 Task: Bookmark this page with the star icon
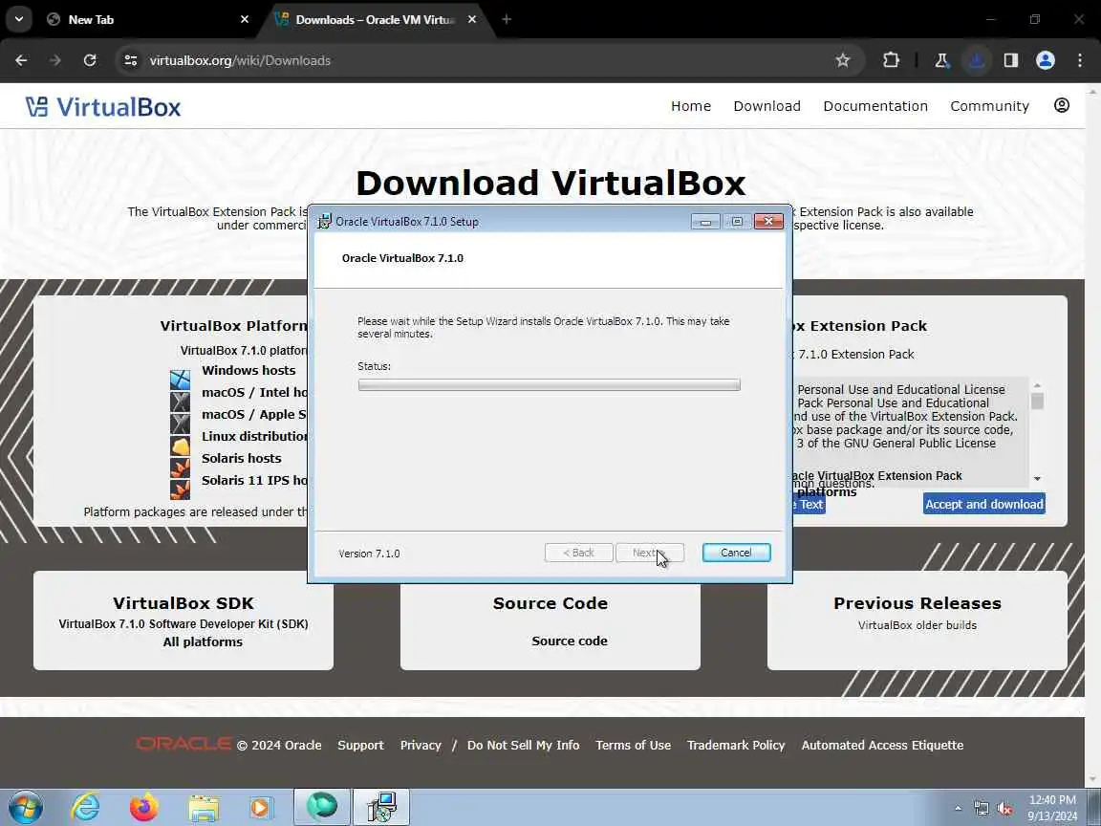843,60
